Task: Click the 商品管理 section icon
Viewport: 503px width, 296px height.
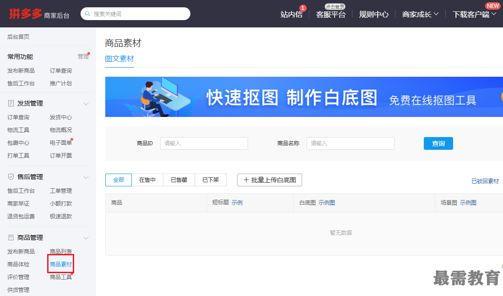Action: coord(11,238)
